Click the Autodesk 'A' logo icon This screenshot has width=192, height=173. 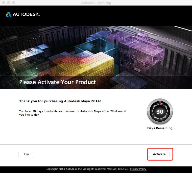(9, 14)
